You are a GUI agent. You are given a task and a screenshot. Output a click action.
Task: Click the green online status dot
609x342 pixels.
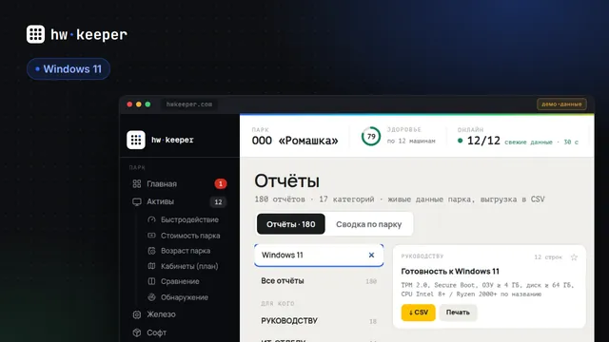pos(461,141)
